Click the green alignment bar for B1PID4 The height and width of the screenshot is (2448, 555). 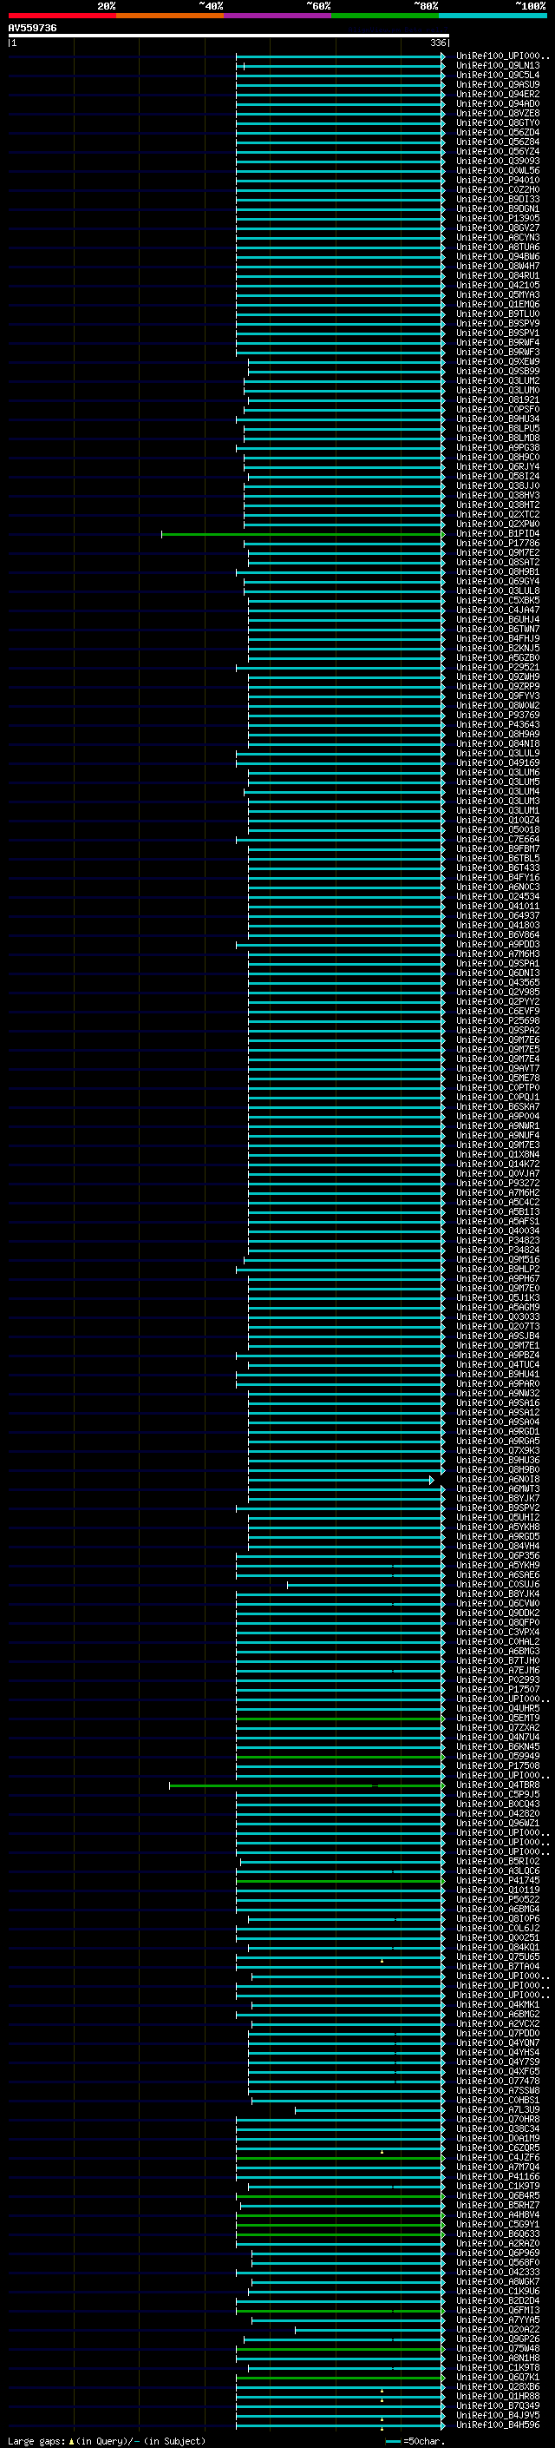(303, 534)
